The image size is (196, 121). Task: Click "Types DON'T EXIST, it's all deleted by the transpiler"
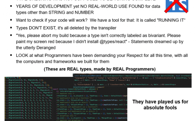coord(66,28)
